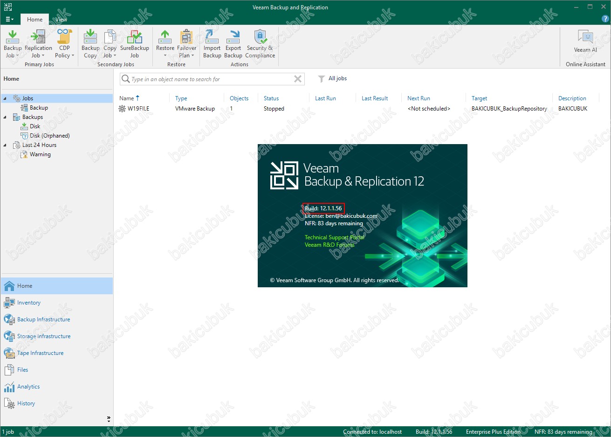
Task: Collapse the Last 24 Hours node
Action: tap(5, 145)
